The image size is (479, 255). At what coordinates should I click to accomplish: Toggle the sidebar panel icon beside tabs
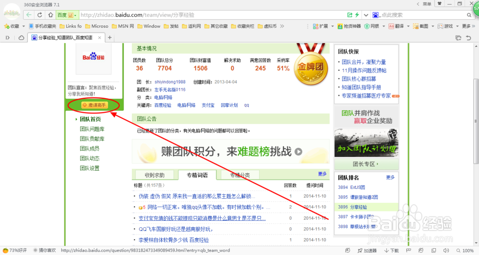[x=8, y=37]
